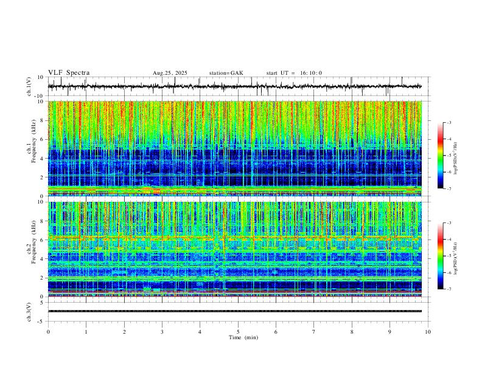Click time axis tick label "3"
The width and height of the screenshot is (482, 372).
(x=162, y=332)
